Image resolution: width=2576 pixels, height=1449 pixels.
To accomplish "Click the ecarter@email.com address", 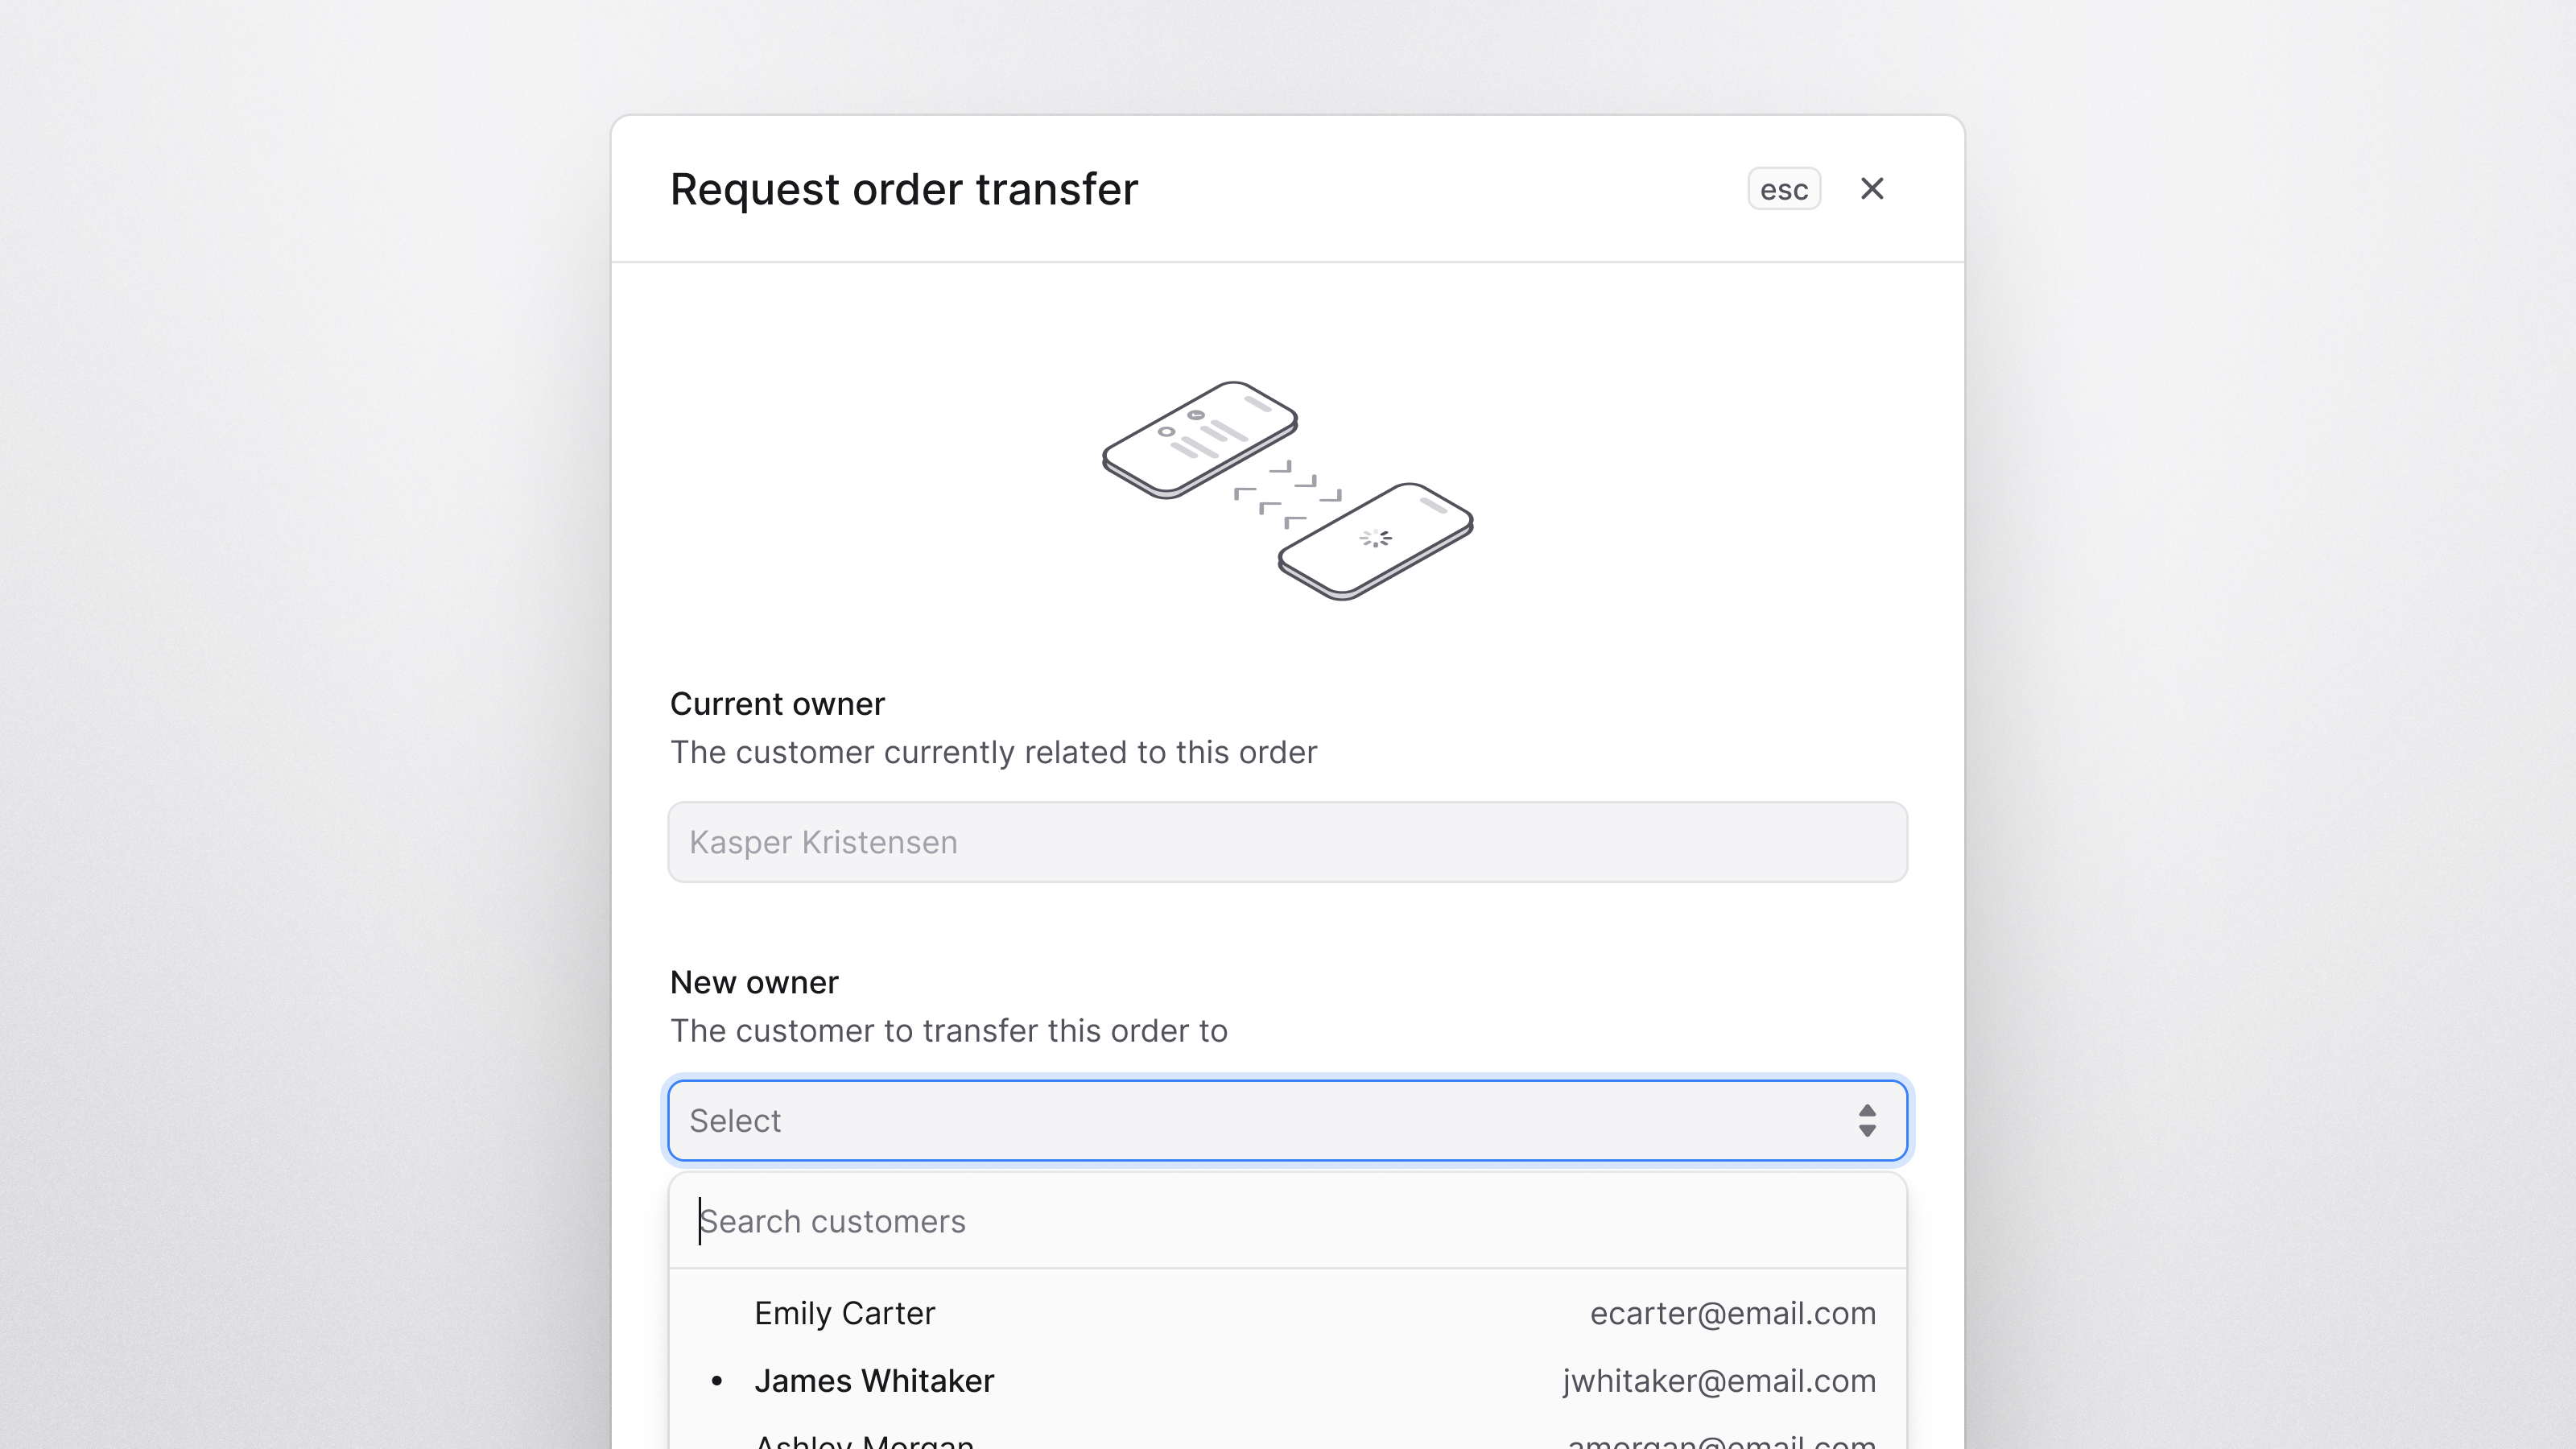I will coord(1732,1313).
